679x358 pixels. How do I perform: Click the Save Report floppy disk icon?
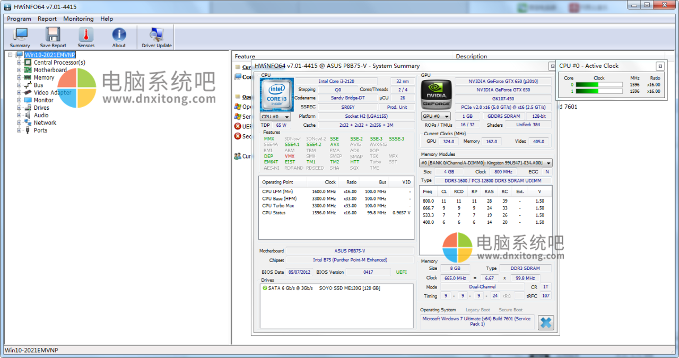pos(53,34)
